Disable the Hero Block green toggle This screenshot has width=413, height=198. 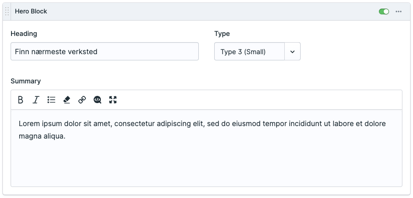point(384,12)
